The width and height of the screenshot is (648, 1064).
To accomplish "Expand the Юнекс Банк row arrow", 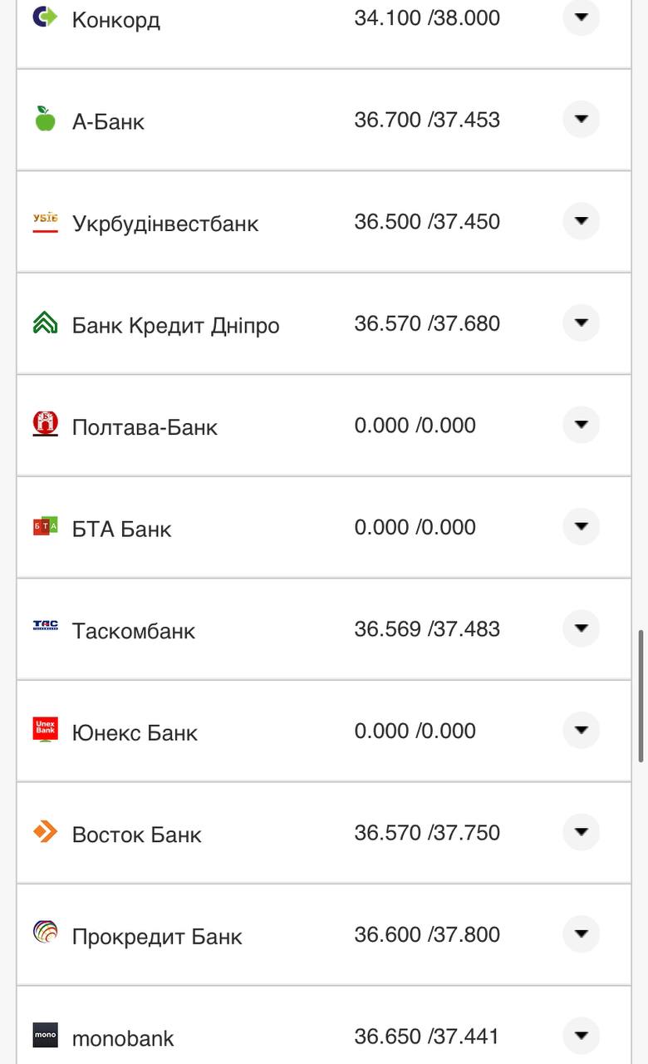I will tap(581, 730).
